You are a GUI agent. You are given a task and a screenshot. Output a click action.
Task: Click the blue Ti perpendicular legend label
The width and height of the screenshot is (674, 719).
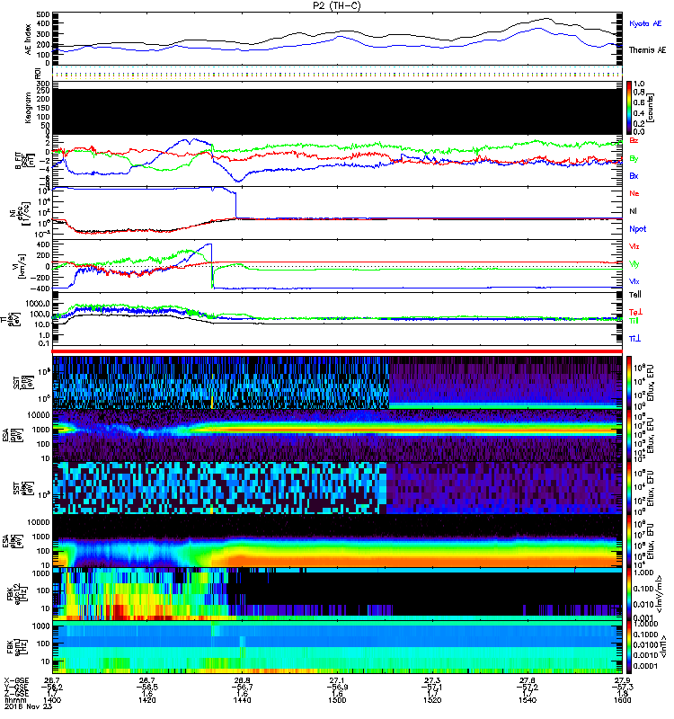pos(634,339)
